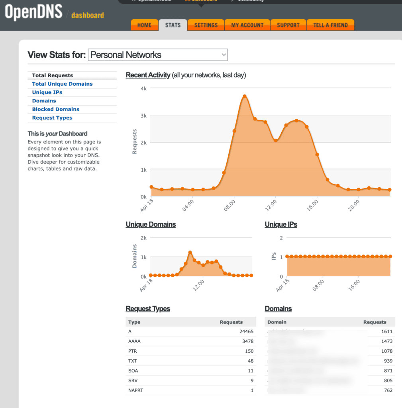Screen dimensions: 402x408
Task: Select Total Requests in the sidebar
Action: tap(53, 75)
